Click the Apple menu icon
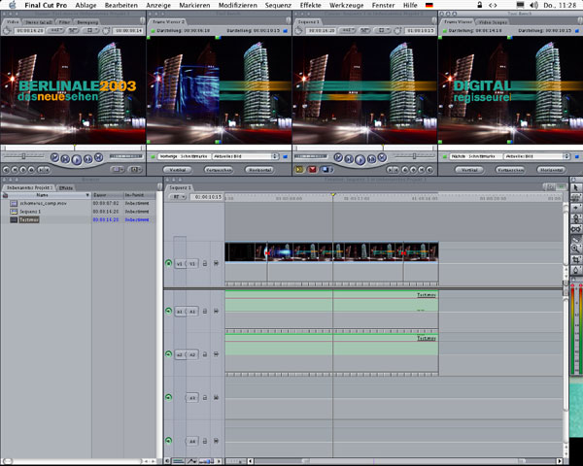This screenshot has height=466, width=583. 13,5
